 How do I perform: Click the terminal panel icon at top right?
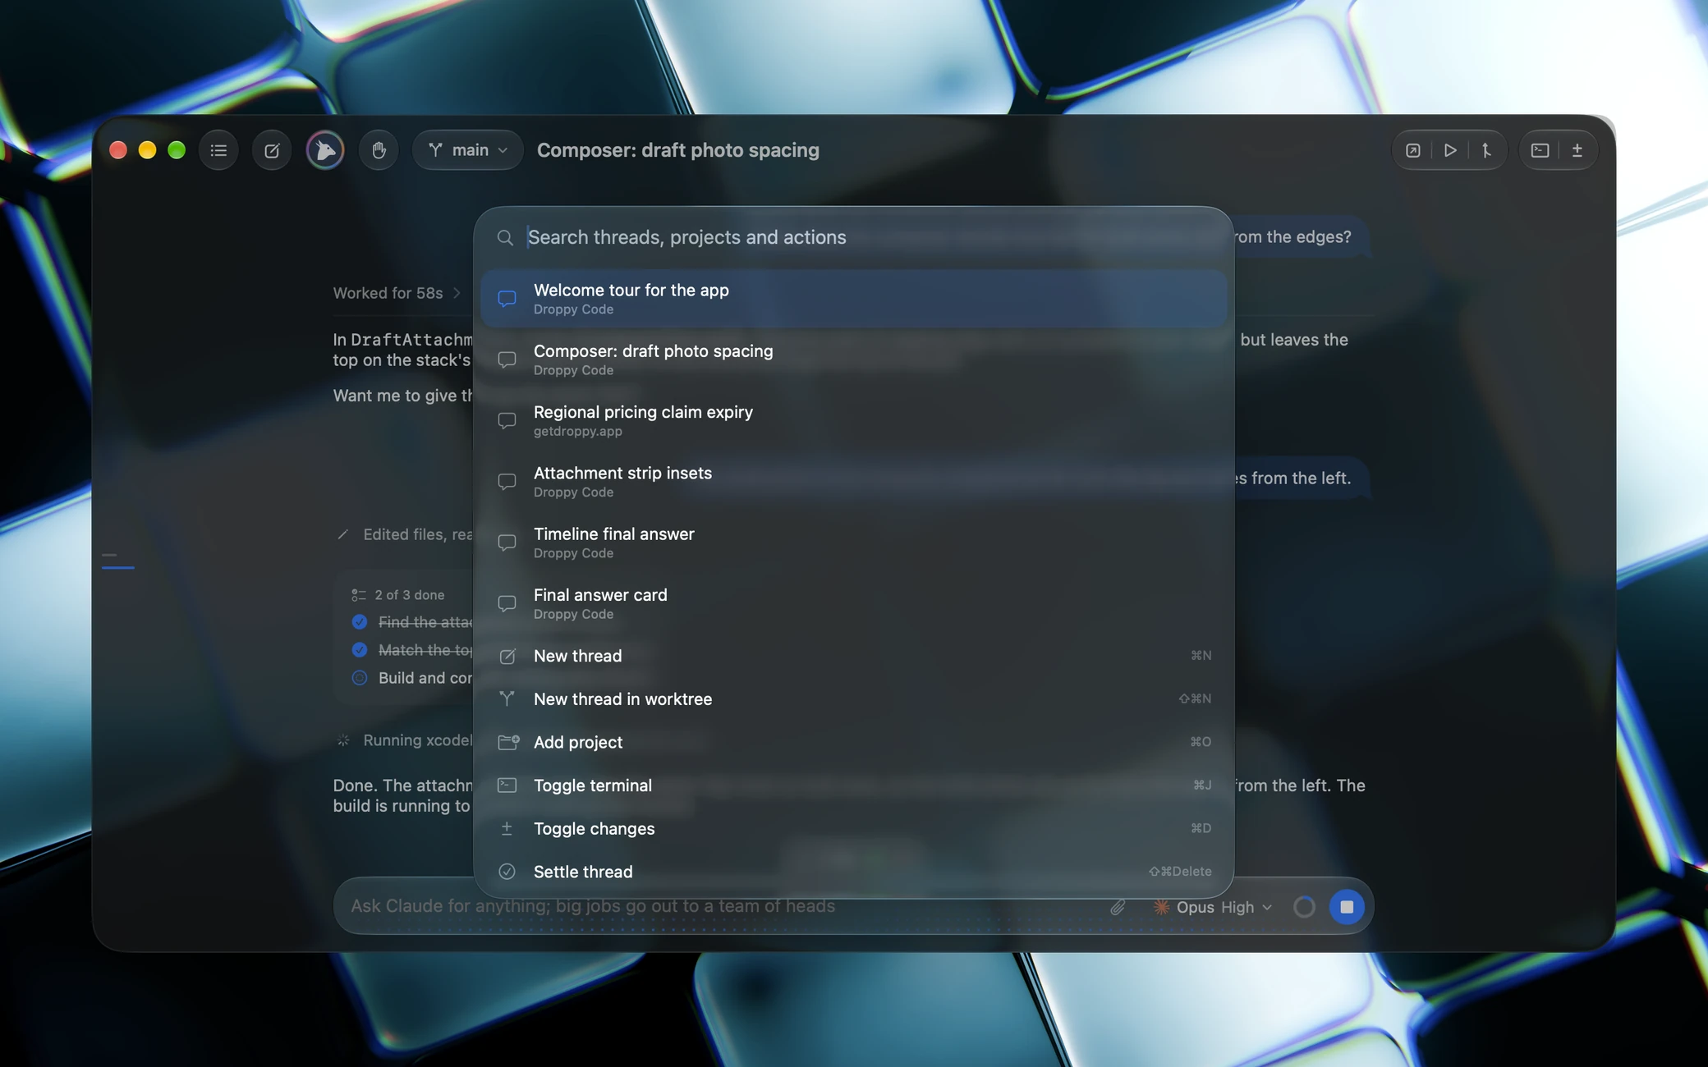point(1540,150)
